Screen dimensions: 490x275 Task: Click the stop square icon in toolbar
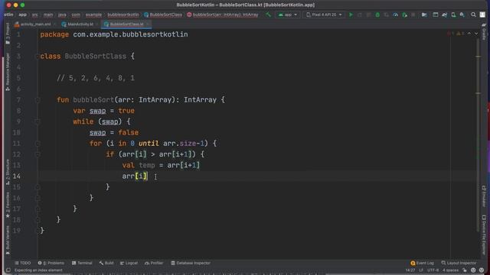413,15
